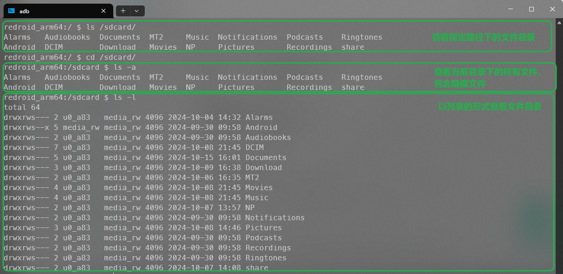Click Recordings in the ls -l listing
The width and height of the screenshot is (563, 274).
coord(268,248)
